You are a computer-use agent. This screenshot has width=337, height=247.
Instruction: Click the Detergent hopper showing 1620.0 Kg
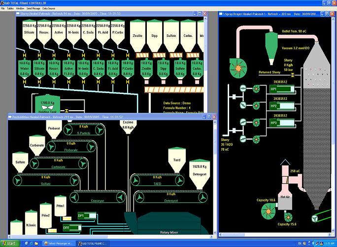(x=200, y=174)
